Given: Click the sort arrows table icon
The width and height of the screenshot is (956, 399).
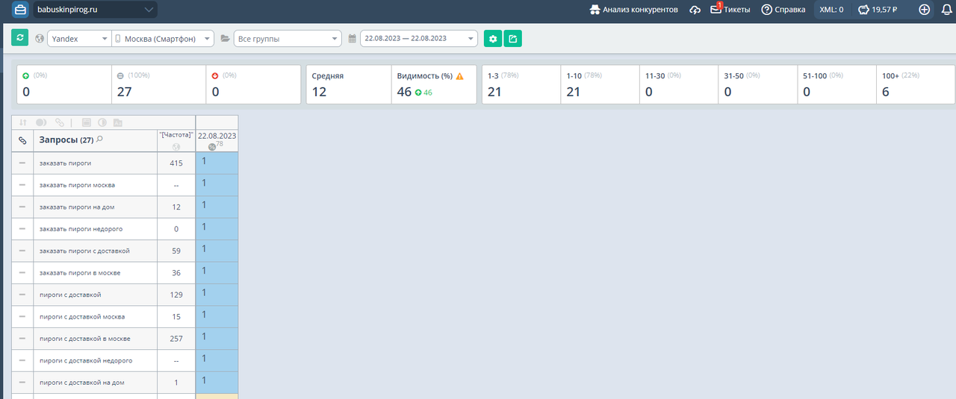Looking at the screenshot, I should [x=23, y=122].
